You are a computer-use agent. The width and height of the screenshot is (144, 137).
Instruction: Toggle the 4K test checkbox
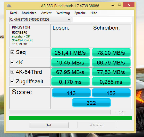coord(12,62)
